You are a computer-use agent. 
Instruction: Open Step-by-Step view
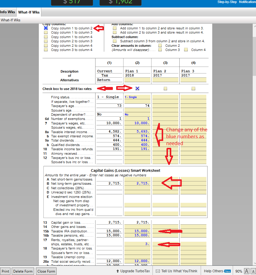[227, 2]
